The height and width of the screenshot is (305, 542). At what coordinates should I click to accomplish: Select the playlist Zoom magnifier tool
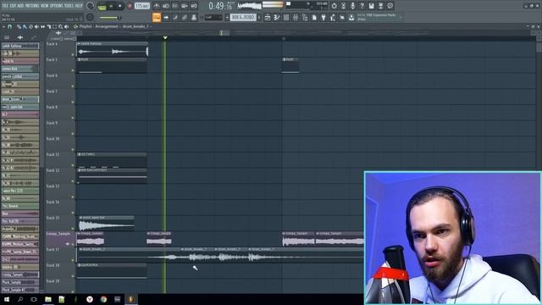[60, 26]
